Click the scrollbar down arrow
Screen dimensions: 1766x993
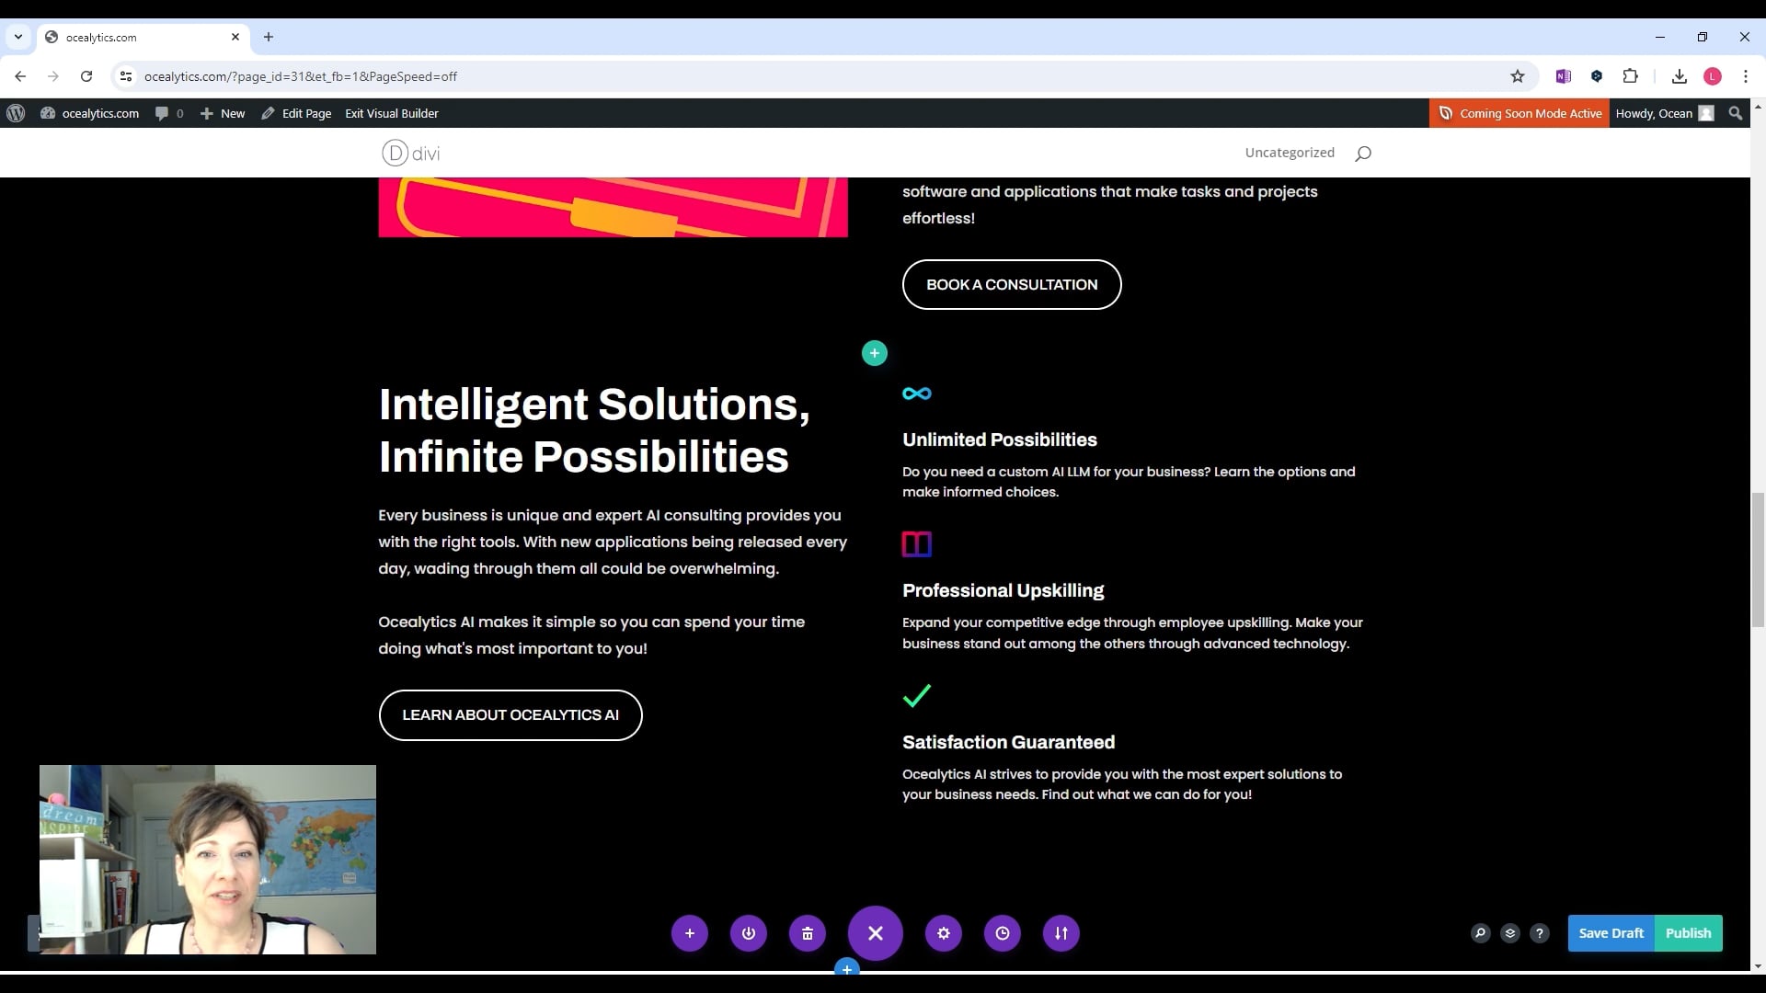(x=1758, y=966)
